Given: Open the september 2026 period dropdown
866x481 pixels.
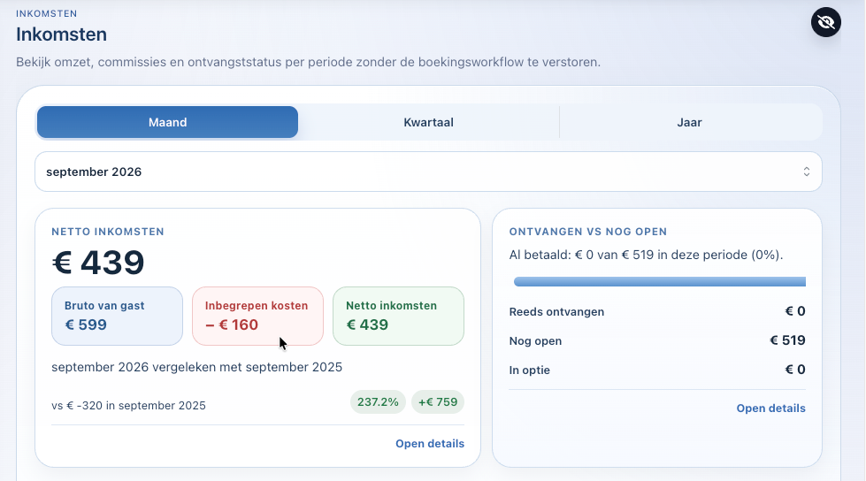Looking at the screenshot, I should tap(428, 172).
